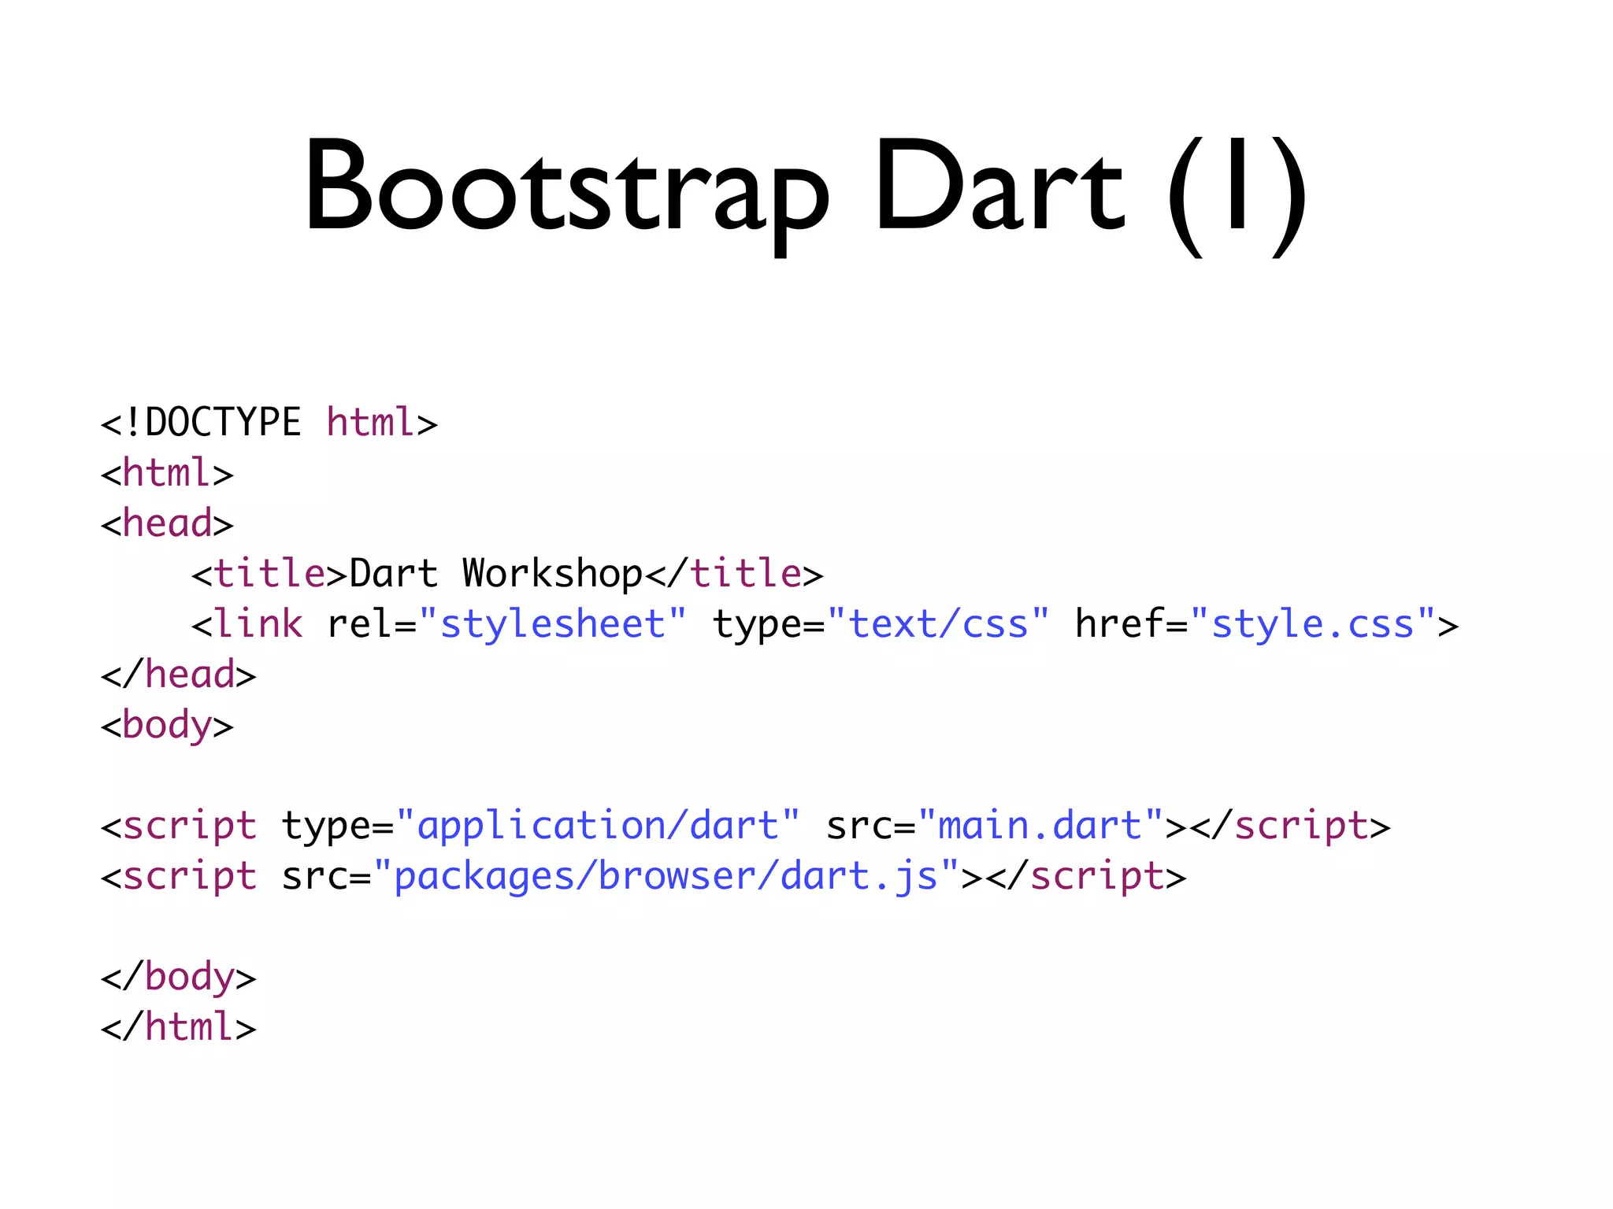Click the closing "</html>" tag line

click(x=178, y=1027)
